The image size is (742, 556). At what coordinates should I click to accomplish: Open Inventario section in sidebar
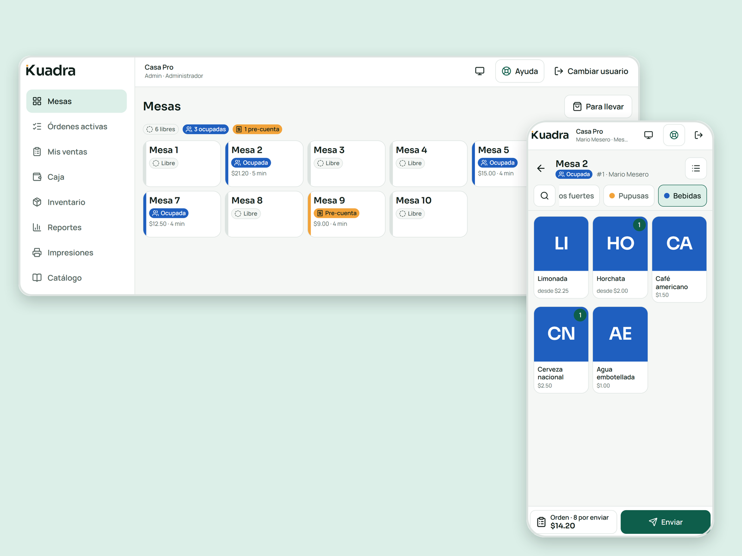[77, 202]
